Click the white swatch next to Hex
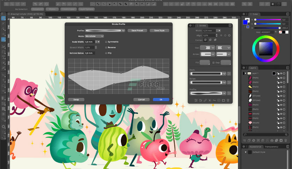This screenshot has width=292, height=169. pyautogui.click(x=287, y=32)
